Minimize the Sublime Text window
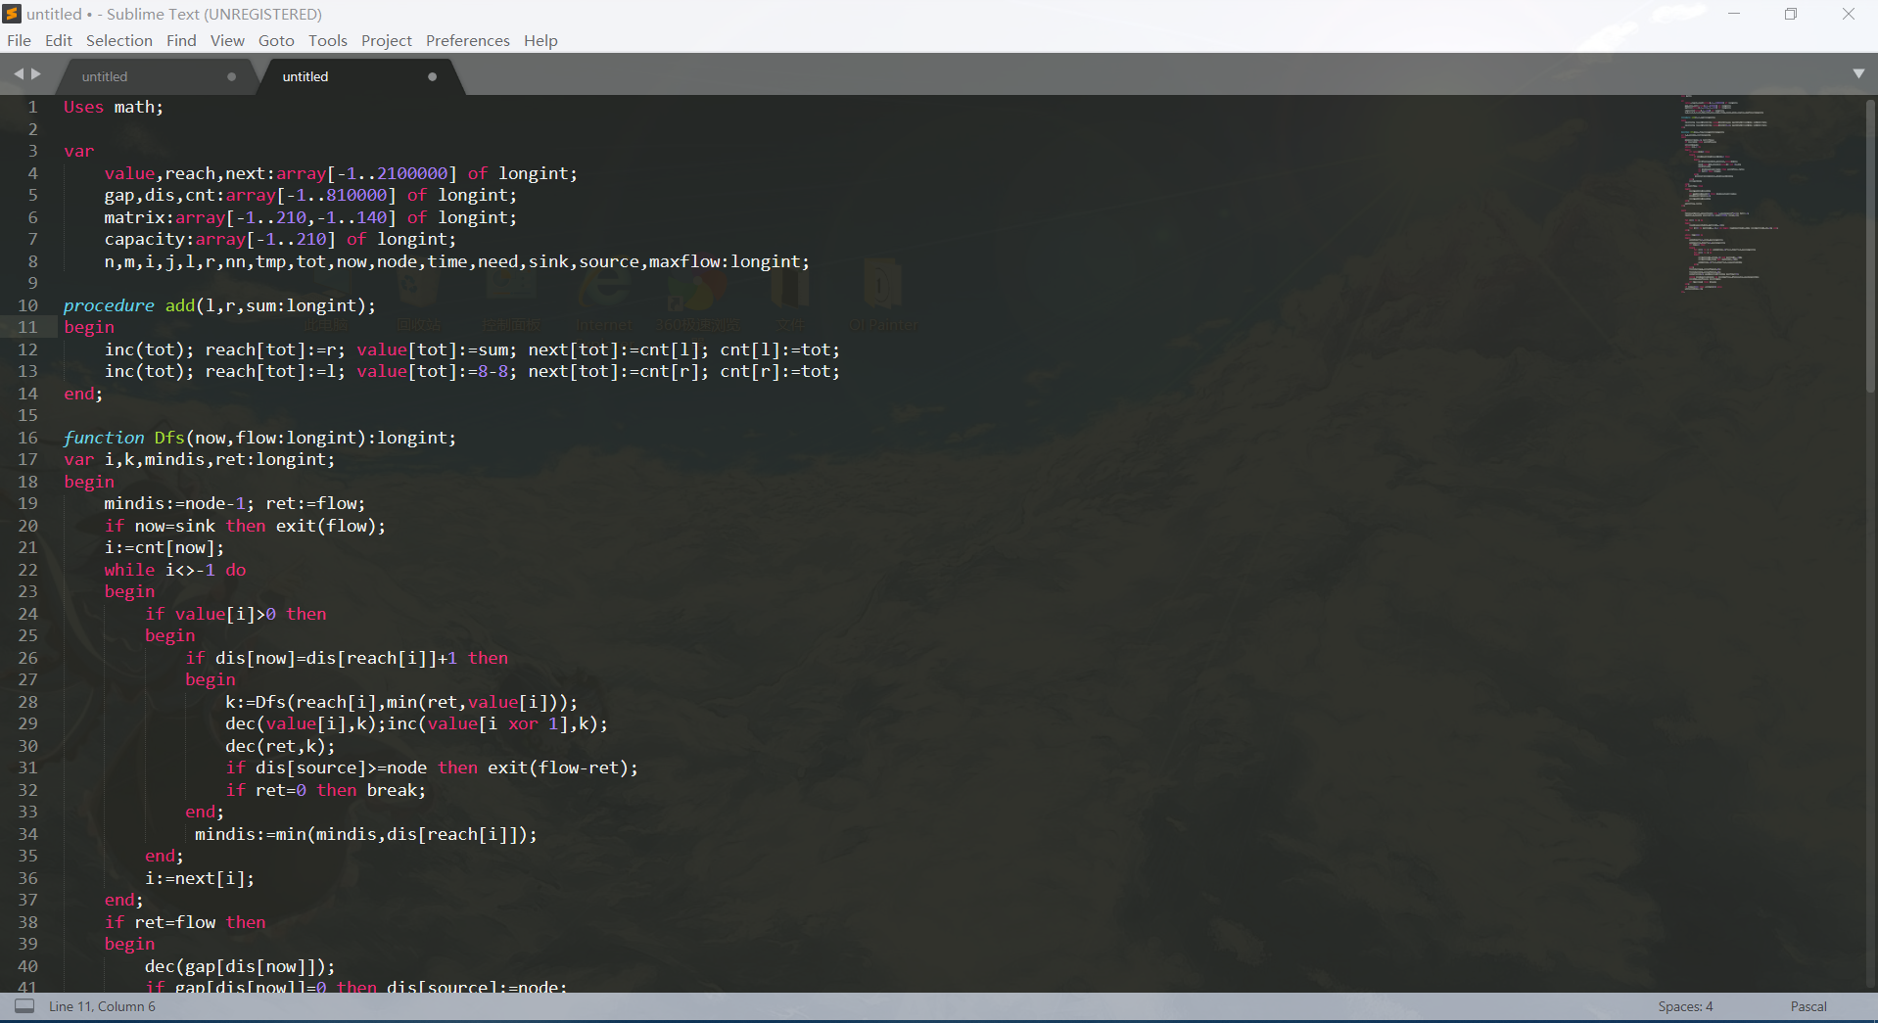 point(1734,14)
